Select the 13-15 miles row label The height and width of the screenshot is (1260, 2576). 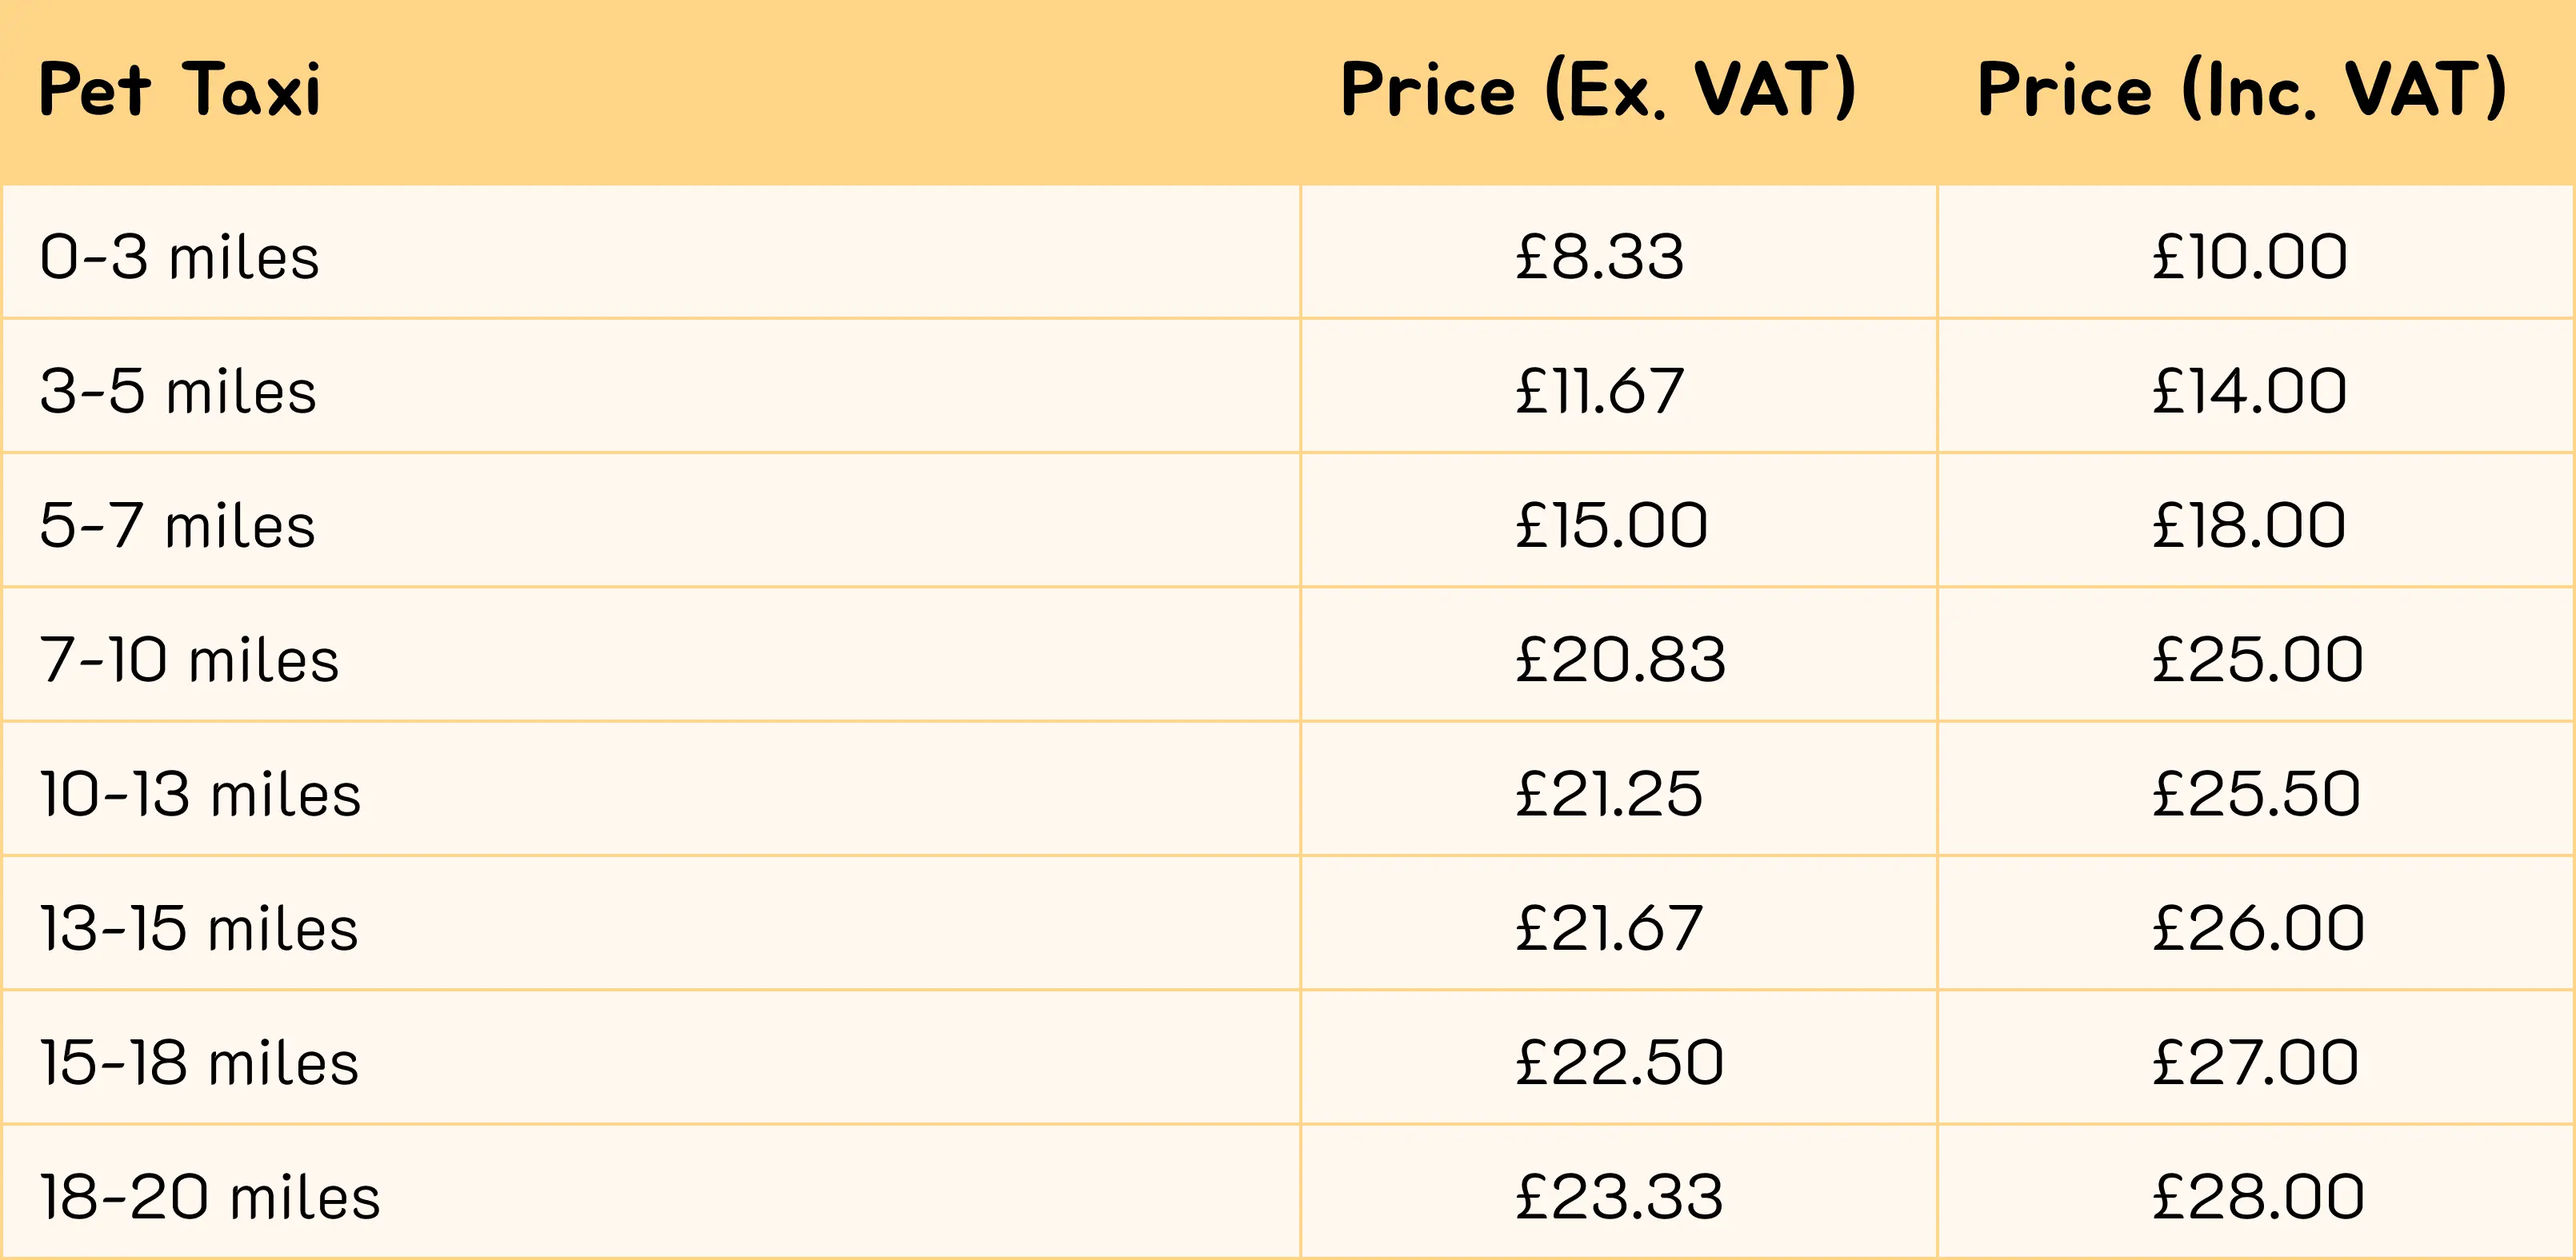199,928
